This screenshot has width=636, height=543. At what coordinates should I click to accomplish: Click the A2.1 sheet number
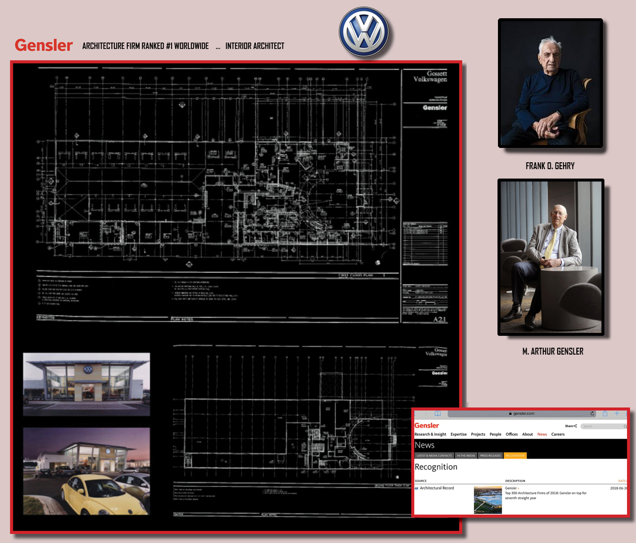[x=440, y=319]
